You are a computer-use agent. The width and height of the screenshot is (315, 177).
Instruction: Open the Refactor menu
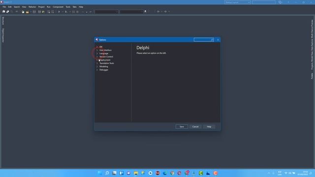coord(32,7)
